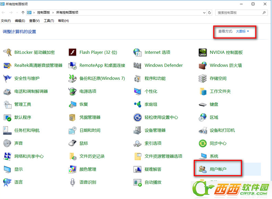Open the 查看(V) menu
Viewport: 272px width, 199px height.
tap(35, 21)
